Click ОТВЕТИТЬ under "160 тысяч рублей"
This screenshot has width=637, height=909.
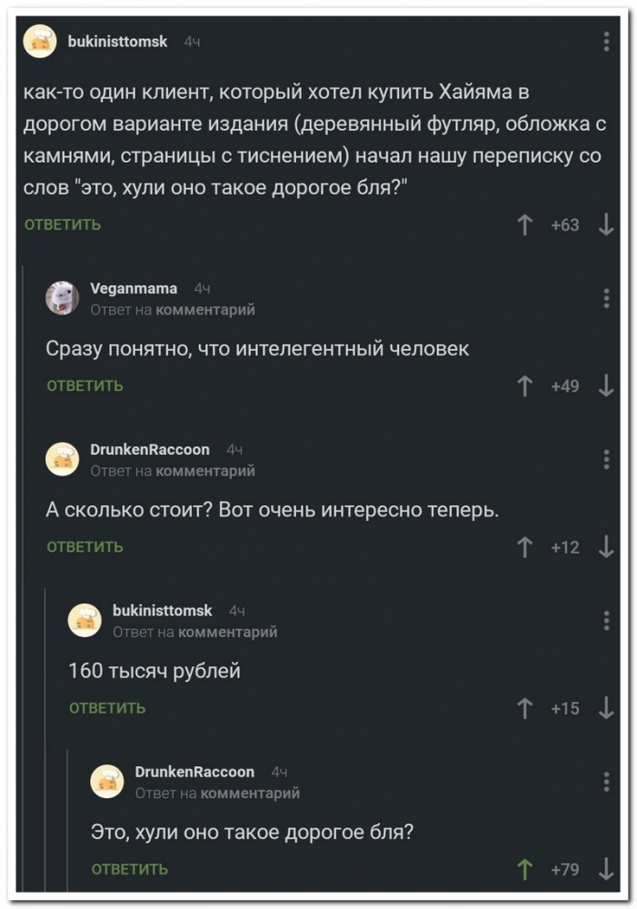coord(108,708)
